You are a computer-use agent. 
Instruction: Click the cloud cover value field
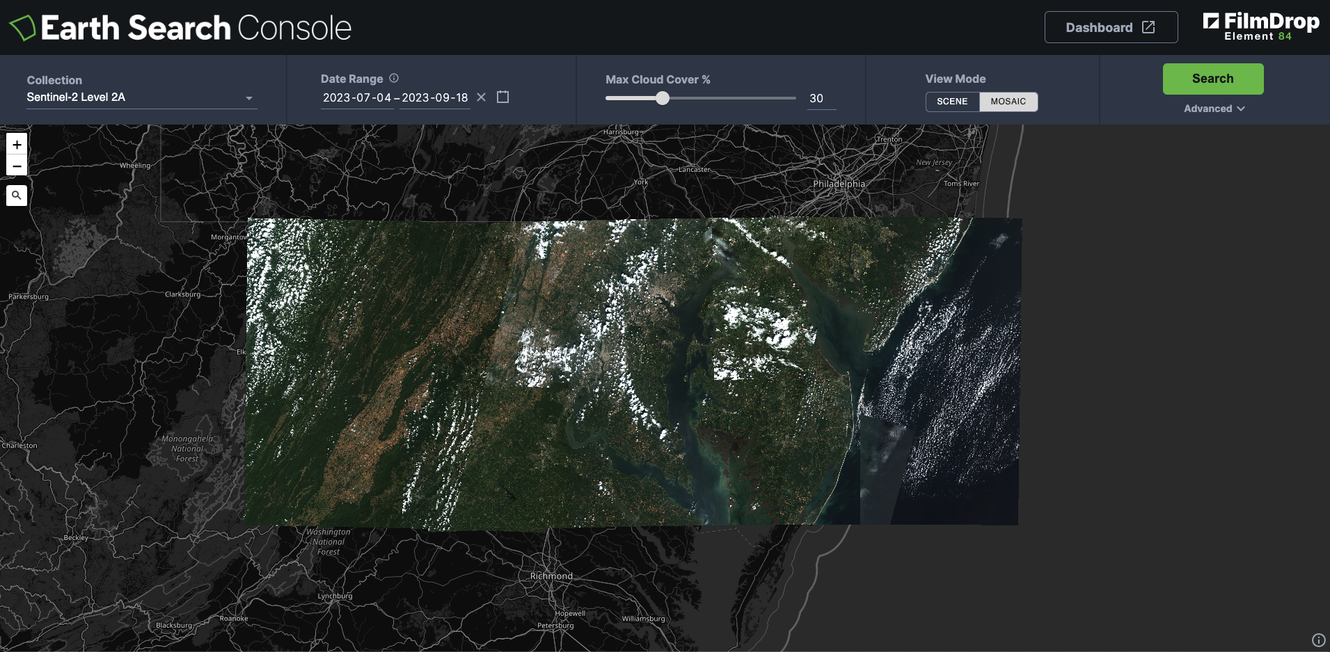click(x=821, y=98)
